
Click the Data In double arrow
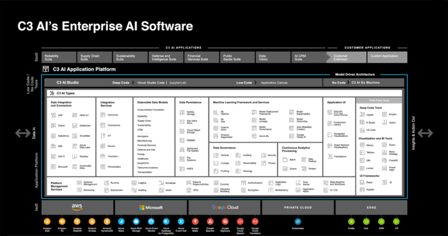pos(23,133)
